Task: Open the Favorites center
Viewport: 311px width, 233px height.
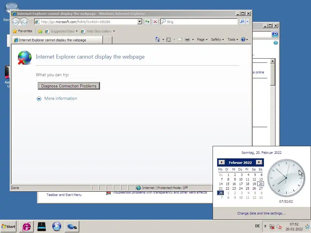Action: pos(22,31)
